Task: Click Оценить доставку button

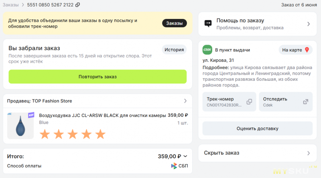Action: click(x=257, y=129)
